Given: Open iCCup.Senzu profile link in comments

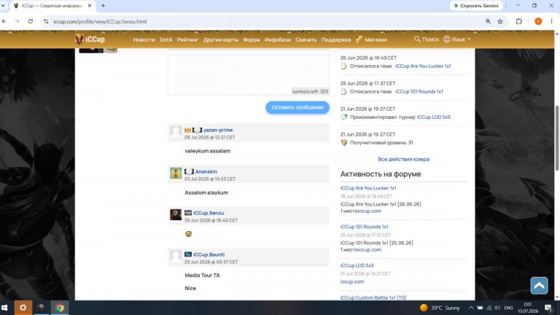Looking at the screenshot, I should point(209,213).
